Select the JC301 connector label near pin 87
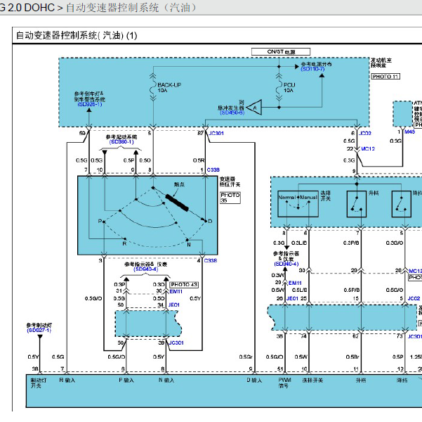Screen dimensions: 422x422 (x=216, y=133)
